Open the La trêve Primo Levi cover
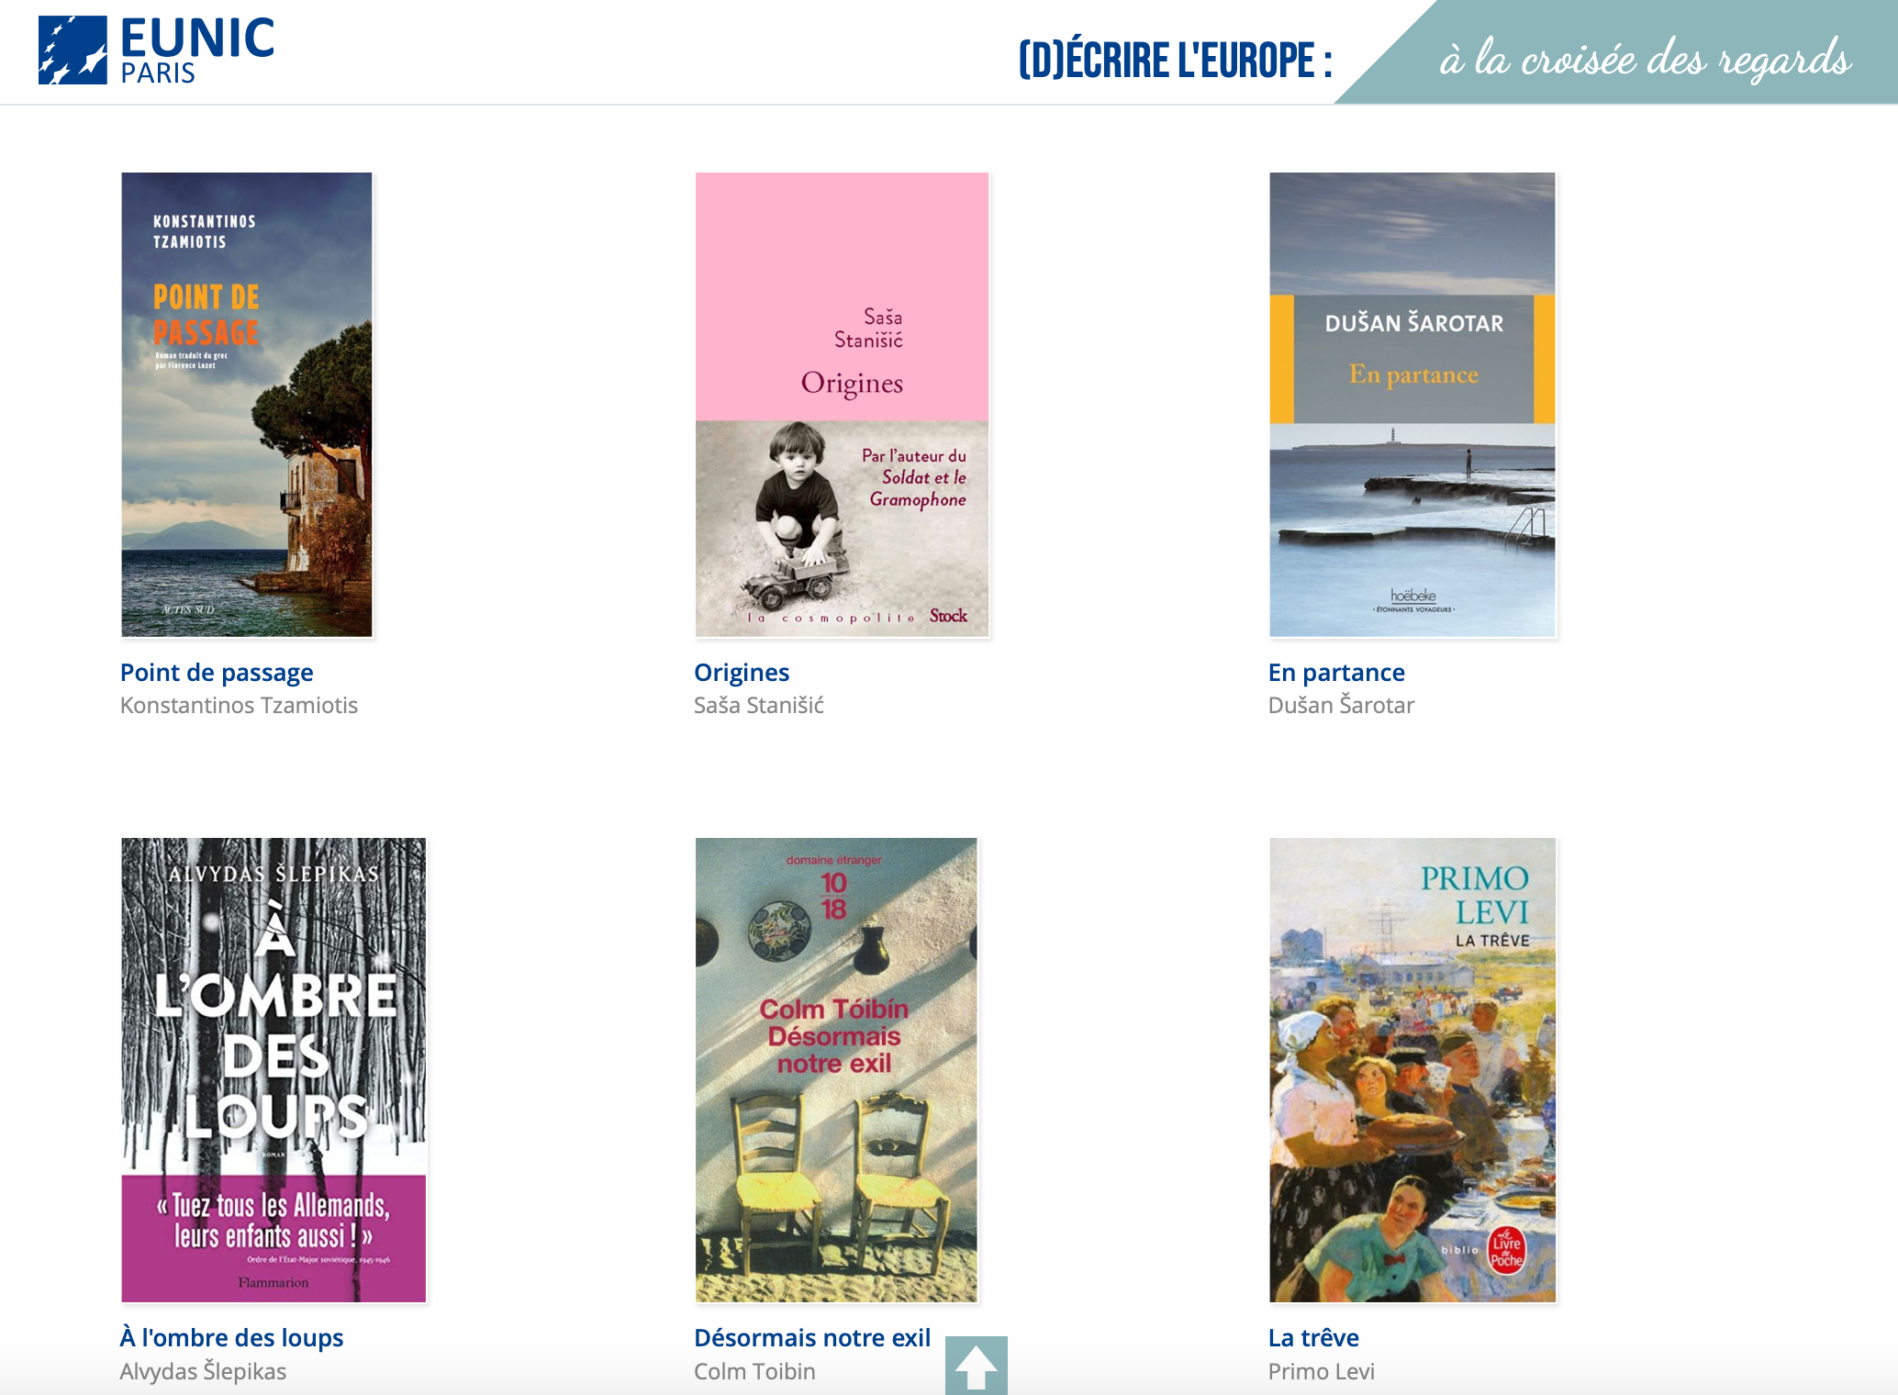Image resolution: width=1898 pixels, height=1395 pixels. coord(1412,1070)
